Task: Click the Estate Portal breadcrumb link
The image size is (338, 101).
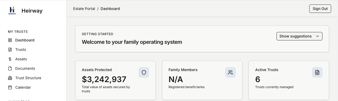Action: click(84, 9)
